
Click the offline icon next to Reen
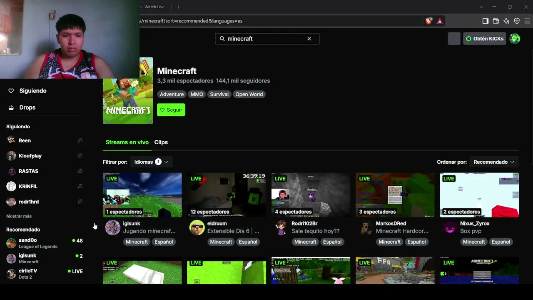(x=80, y=140)
